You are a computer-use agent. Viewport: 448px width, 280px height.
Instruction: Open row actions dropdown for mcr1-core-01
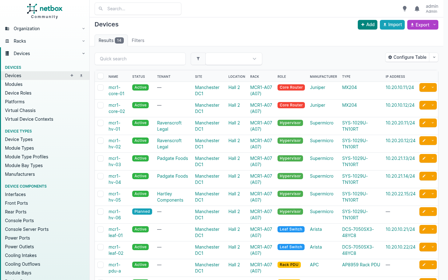[432, 87]
